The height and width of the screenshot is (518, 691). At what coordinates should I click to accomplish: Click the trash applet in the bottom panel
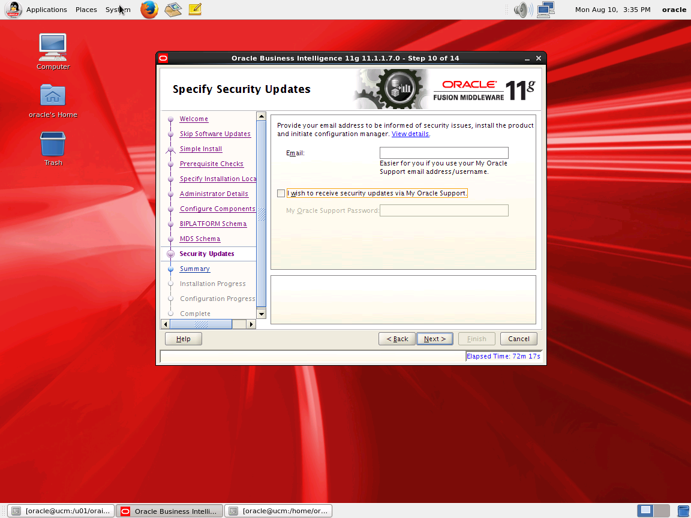(x=683, y=511)
